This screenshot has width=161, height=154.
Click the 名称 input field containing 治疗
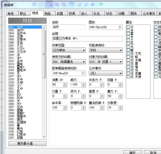coord(69,27)
